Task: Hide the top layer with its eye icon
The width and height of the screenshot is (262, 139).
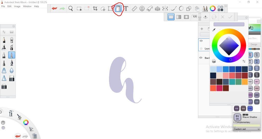Action: [201, 41]
